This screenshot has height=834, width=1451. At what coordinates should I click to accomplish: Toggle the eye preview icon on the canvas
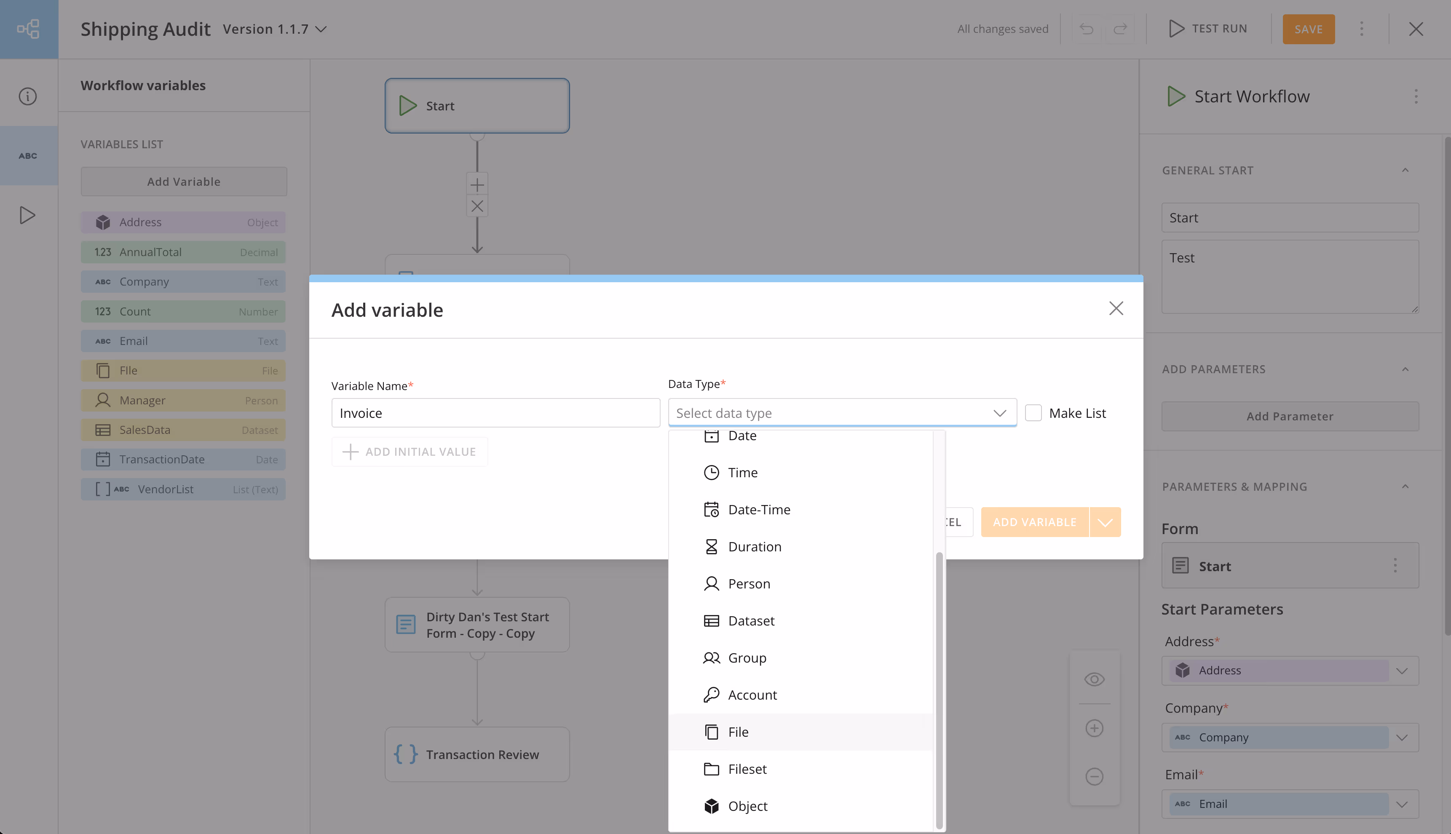tap(1094, 679)
